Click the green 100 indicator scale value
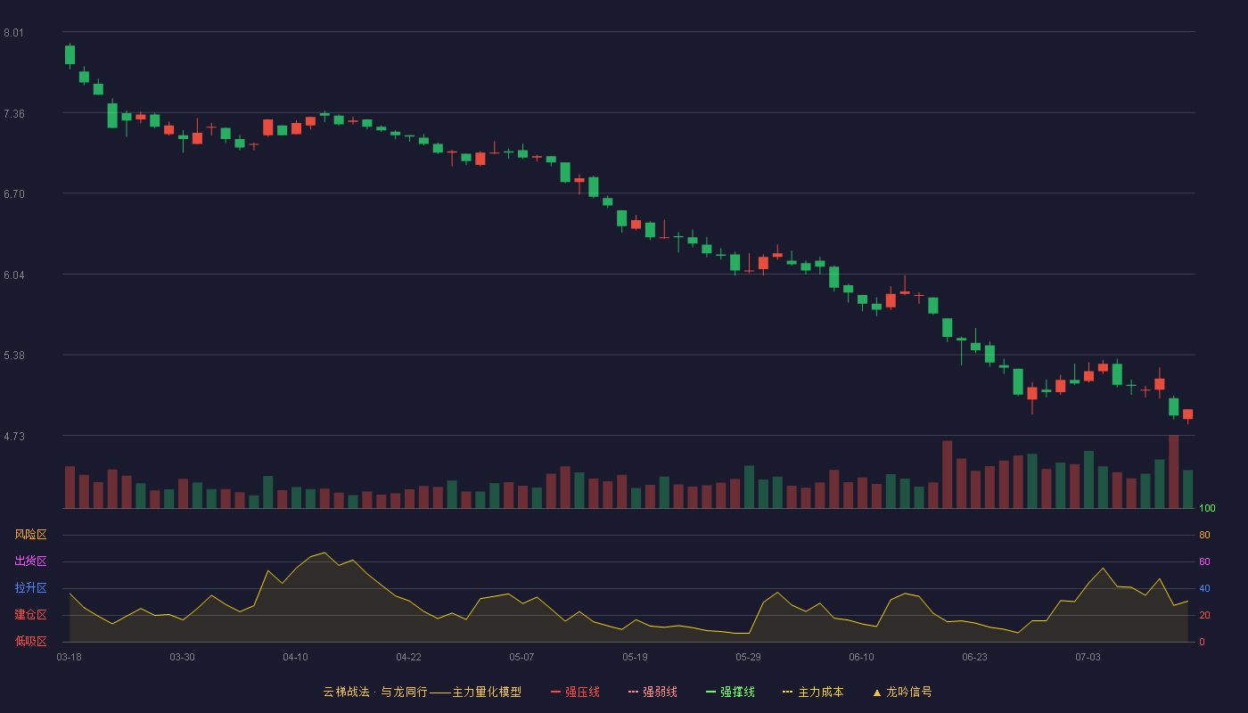The width and height of the screenshot is (1248, 713). [1207, 509]
